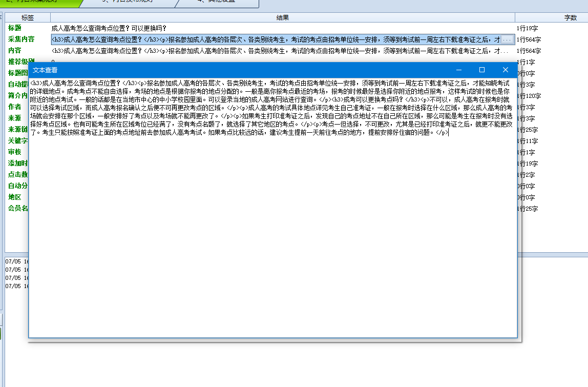Click the 字数 column header

point(570,17)
